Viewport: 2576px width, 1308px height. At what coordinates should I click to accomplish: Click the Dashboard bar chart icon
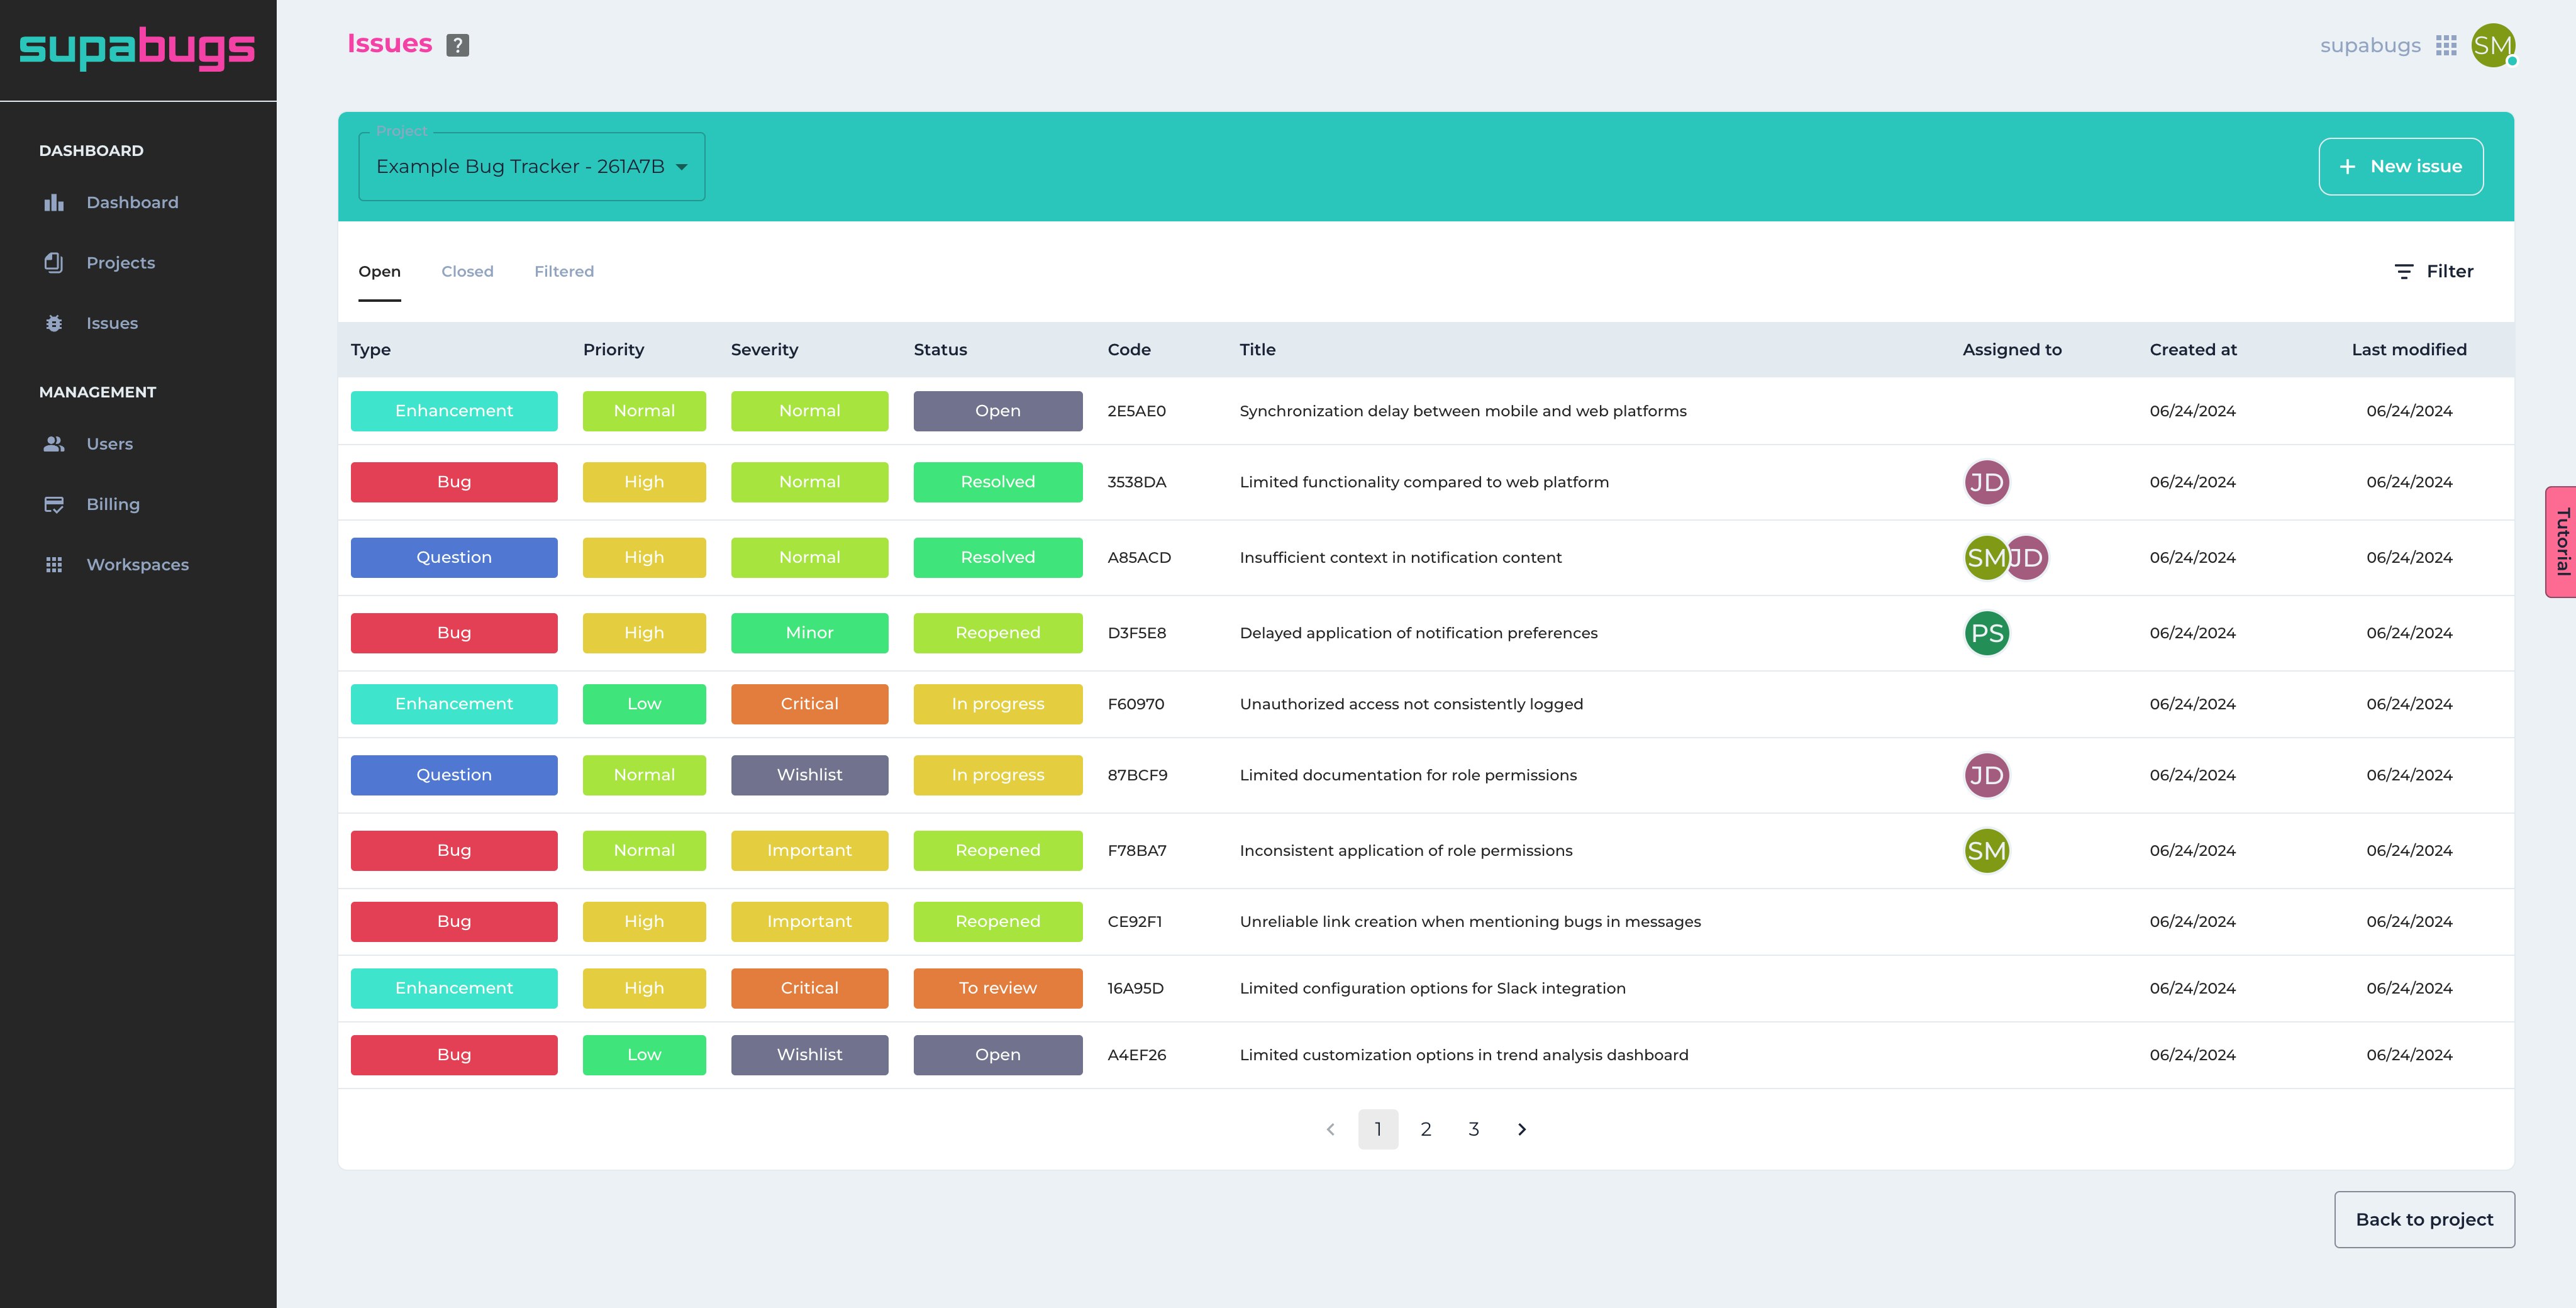tap(54, 203)
